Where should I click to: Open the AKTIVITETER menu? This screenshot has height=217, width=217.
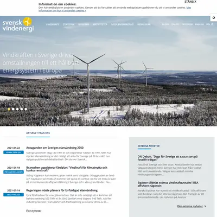(x=100, y=24)
